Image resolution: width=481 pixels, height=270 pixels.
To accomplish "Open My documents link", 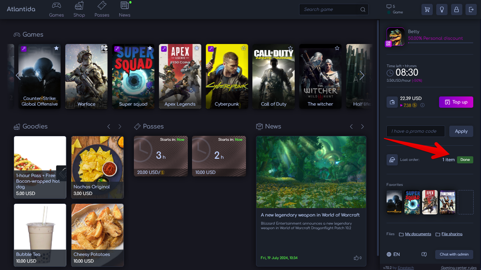I will click(x=415, y=234).
